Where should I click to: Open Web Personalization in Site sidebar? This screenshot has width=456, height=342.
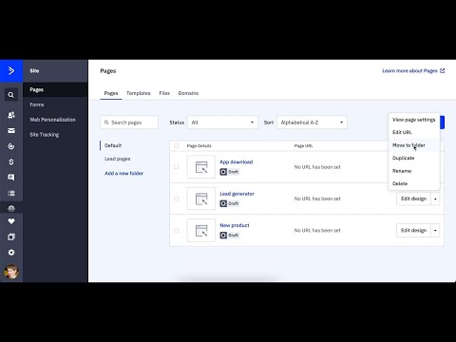pyautogui.click(x=55, y=120)
